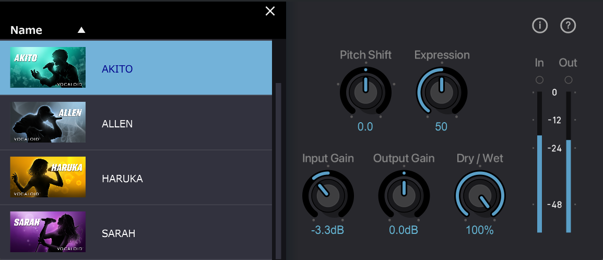The height and width of the screenshot is (260, 603).
Task: Open the help question mark icon
Action: [568, 26]
